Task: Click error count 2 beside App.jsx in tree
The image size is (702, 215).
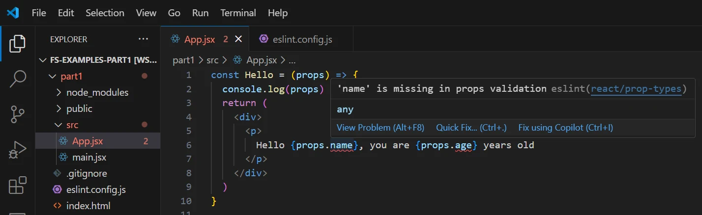Action: [x=146, y=141]
